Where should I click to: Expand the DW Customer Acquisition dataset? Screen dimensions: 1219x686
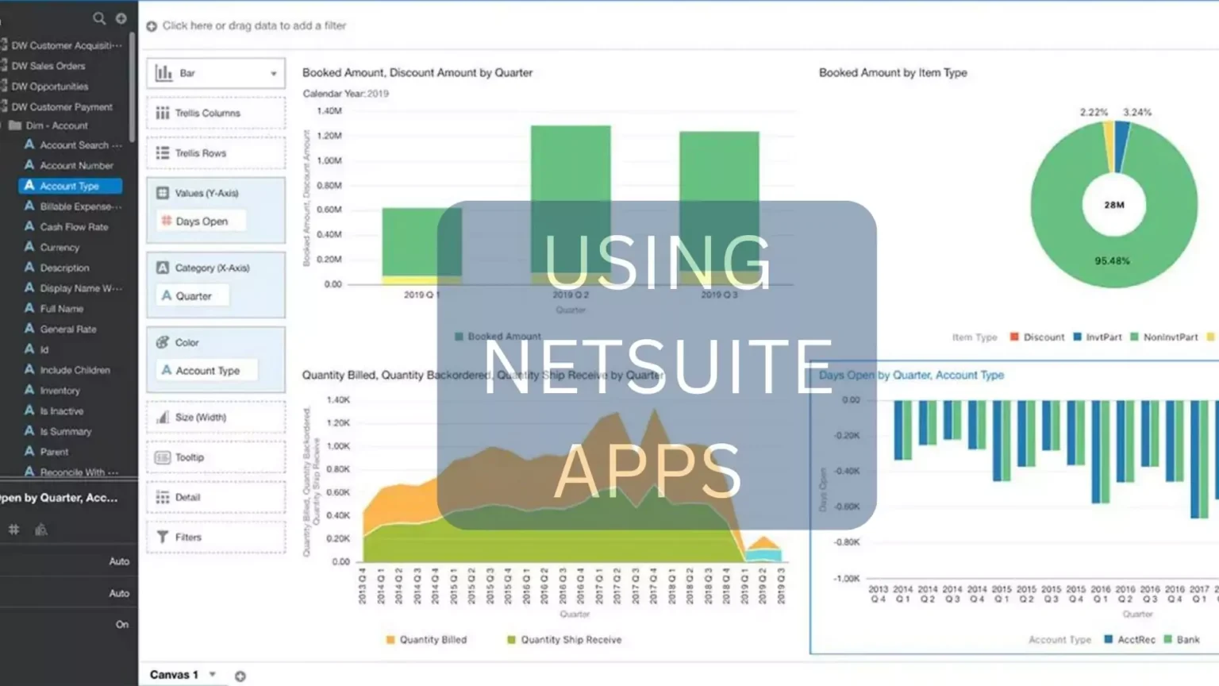tap(67, 45)
